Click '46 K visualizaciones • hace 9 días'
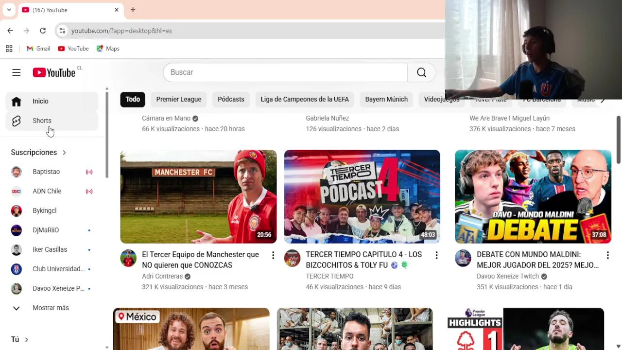Viewport: 622px width, 350px height. (x=353, y=287)
